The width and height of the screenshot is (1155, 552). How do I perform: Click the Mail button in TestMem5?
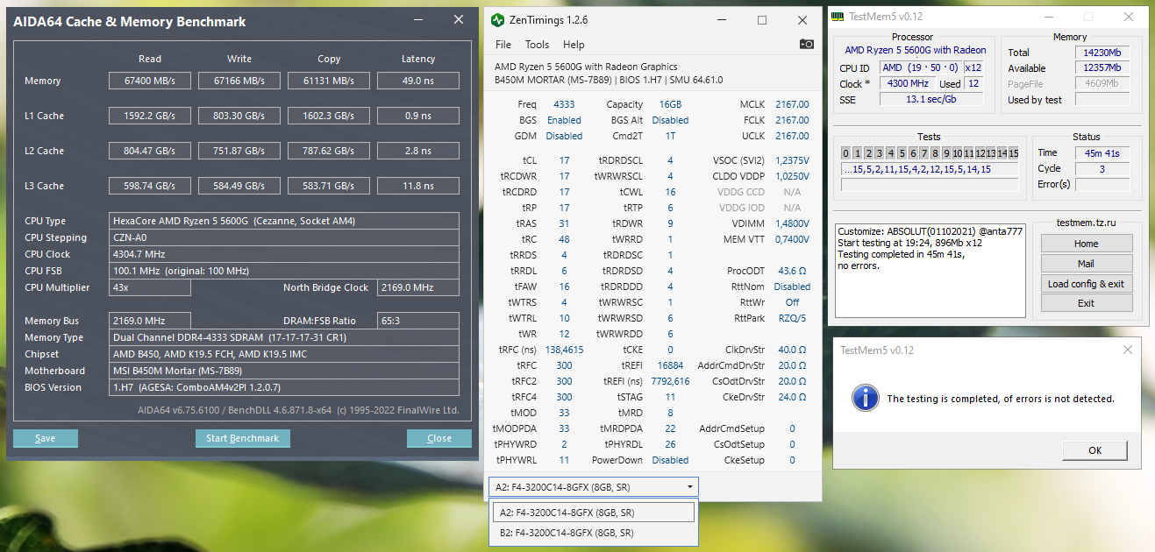[x=1086, y=263]
